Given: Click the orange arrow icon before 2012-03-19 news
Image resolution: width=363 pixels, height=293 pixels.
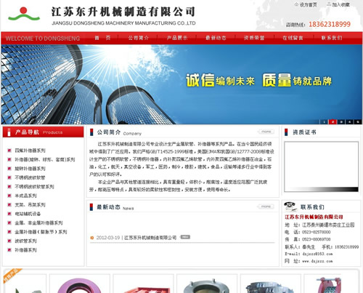Looking at the screenshot, I should click(91, 238).
